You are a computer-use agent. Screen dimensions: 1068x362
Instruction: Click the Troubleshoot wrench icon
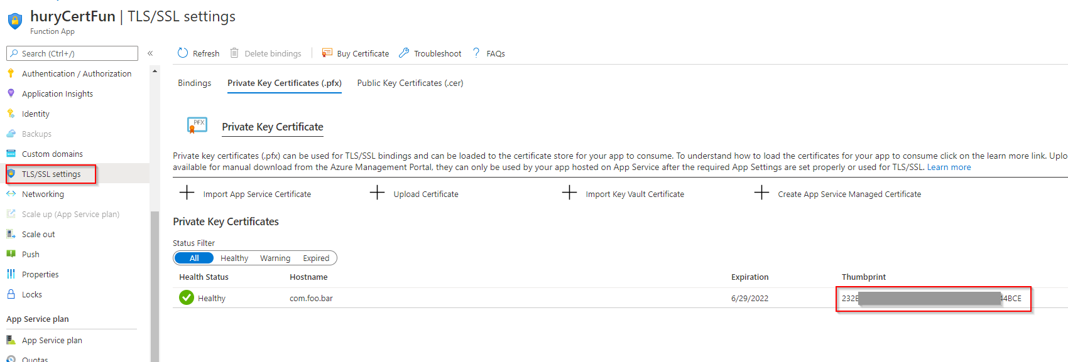tap(404, 53)
